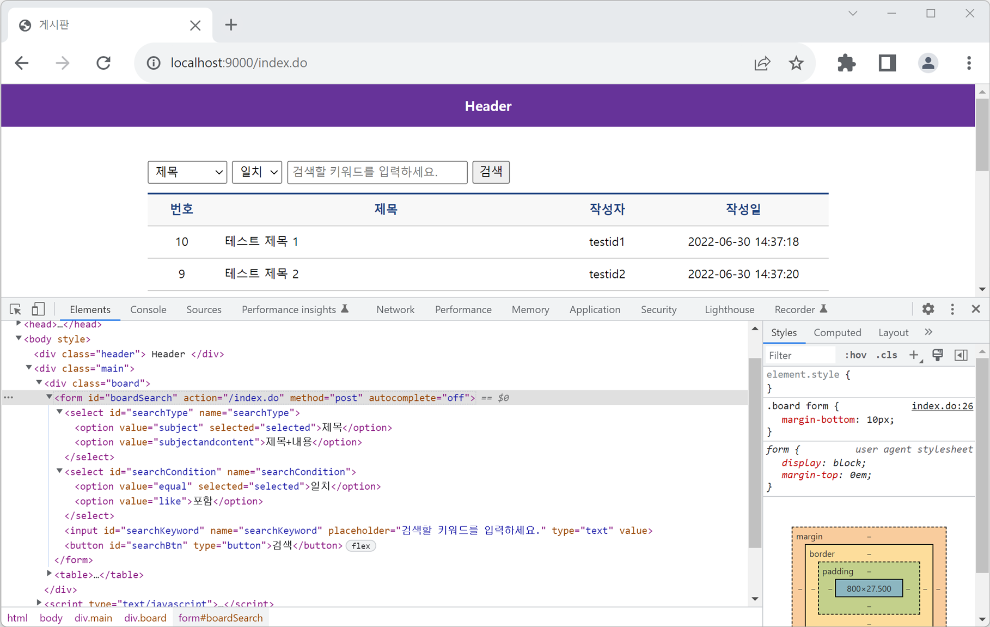Toggle the device toolbar icon
Screen dimensions: 990x627
38,309
